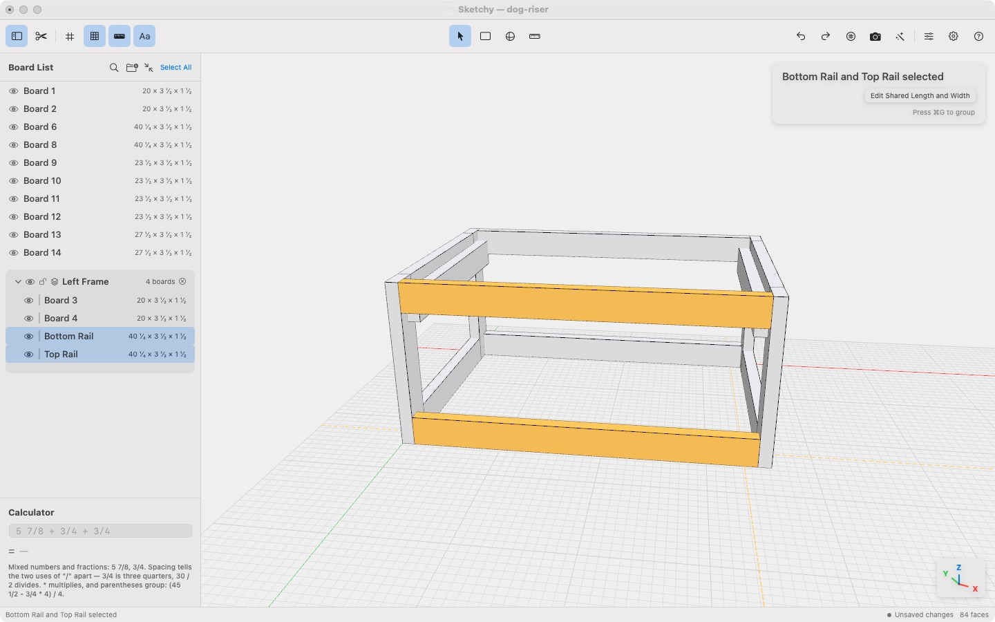995x622 pixels.
Task: Toggle the Left Frame lock icon
Action: (x=42, y=281)
